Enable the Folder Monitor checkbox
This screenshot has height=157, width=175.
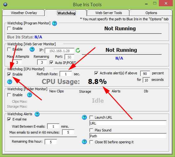(x=9, y=95)
